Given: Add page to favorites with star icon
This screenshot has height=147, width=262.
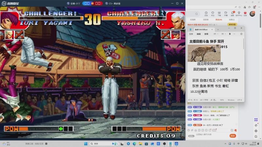Looking at the screenshot, I should point(240,7).
